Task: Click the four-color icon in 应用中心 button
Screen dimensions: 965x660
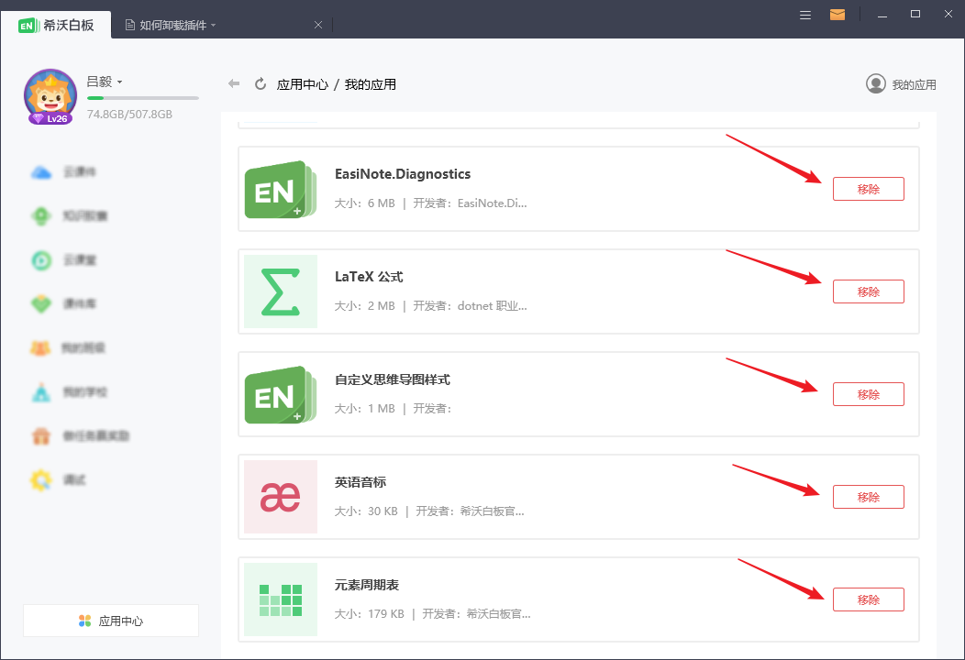Action: click(x=85, y=621)
